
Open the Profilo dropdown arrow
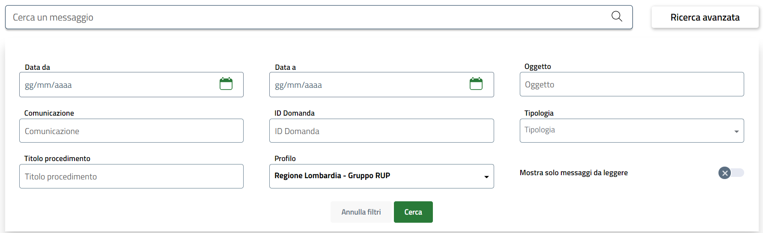click(x=486, y=177)
